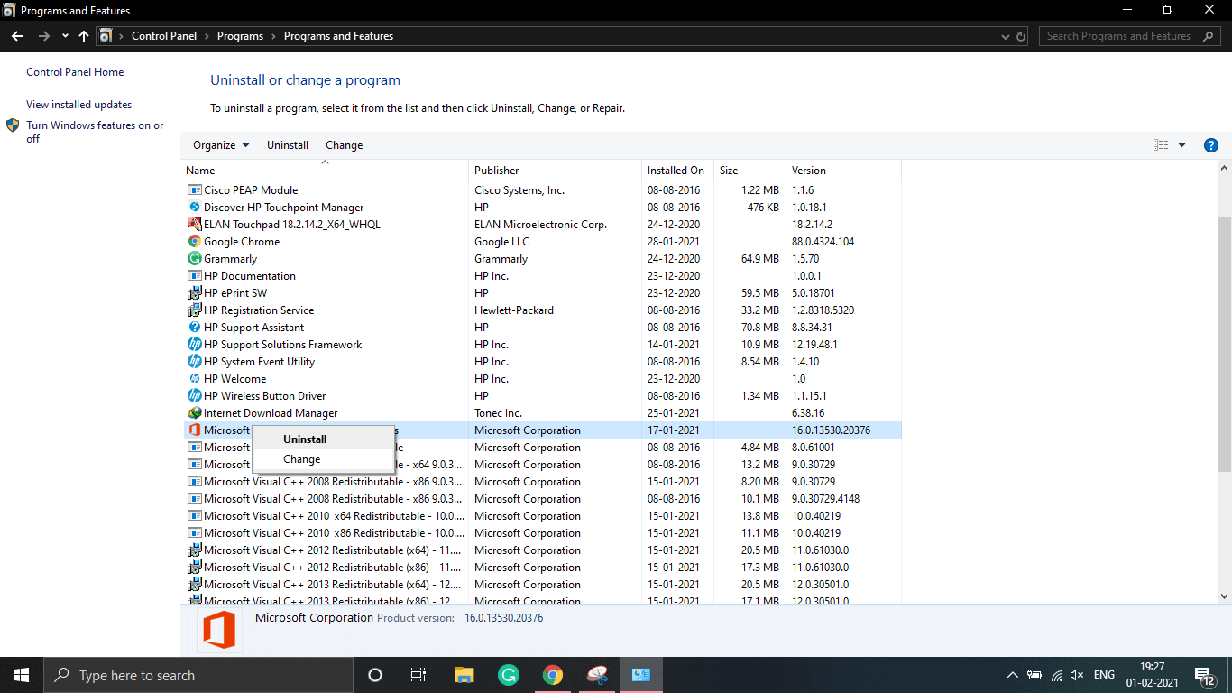Select the Grammarly program icon
The height and width of the screenshot is (693, 1232).
point(194,259)
